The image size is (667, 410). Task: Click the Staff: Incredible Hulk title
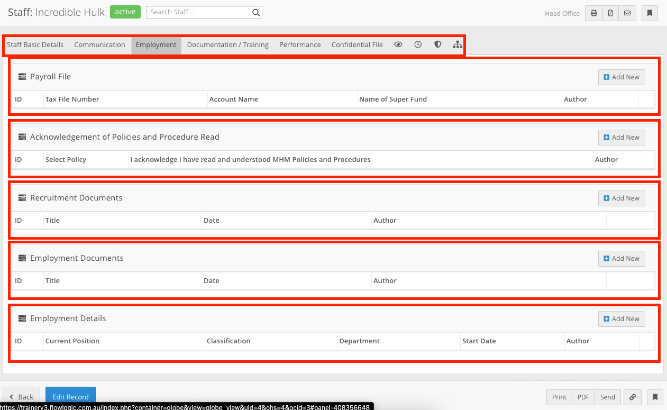tap(56, 12)
